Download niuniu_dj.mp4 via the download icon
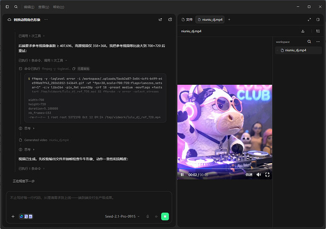Image resolution: width=326 pixels, height=229 pixels. [303, 31]
